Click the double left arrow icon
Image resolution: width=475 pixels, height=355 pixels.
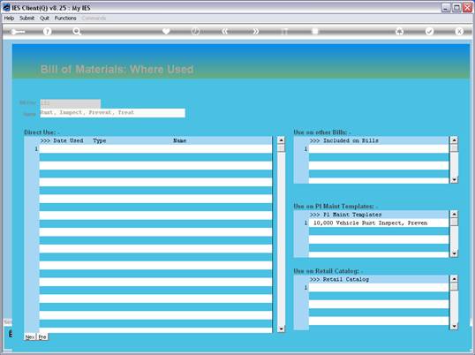[x=225, y=31]
